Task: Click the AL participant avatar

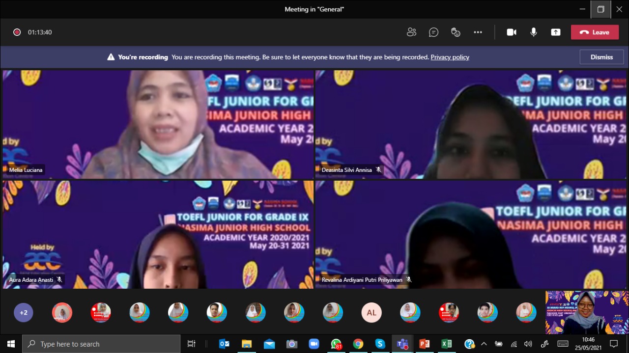Action: (371, 313)
